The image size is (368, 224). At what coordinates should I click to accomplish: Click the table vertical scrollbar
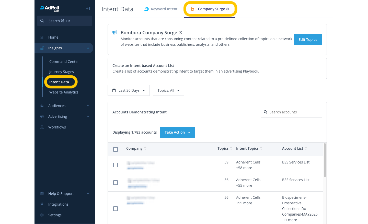click(x=325, y=160)
